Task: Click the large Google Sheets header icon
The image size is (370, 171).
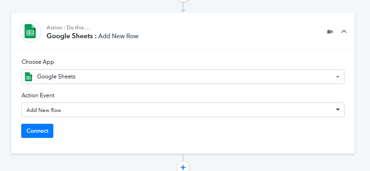Action: 30,31
